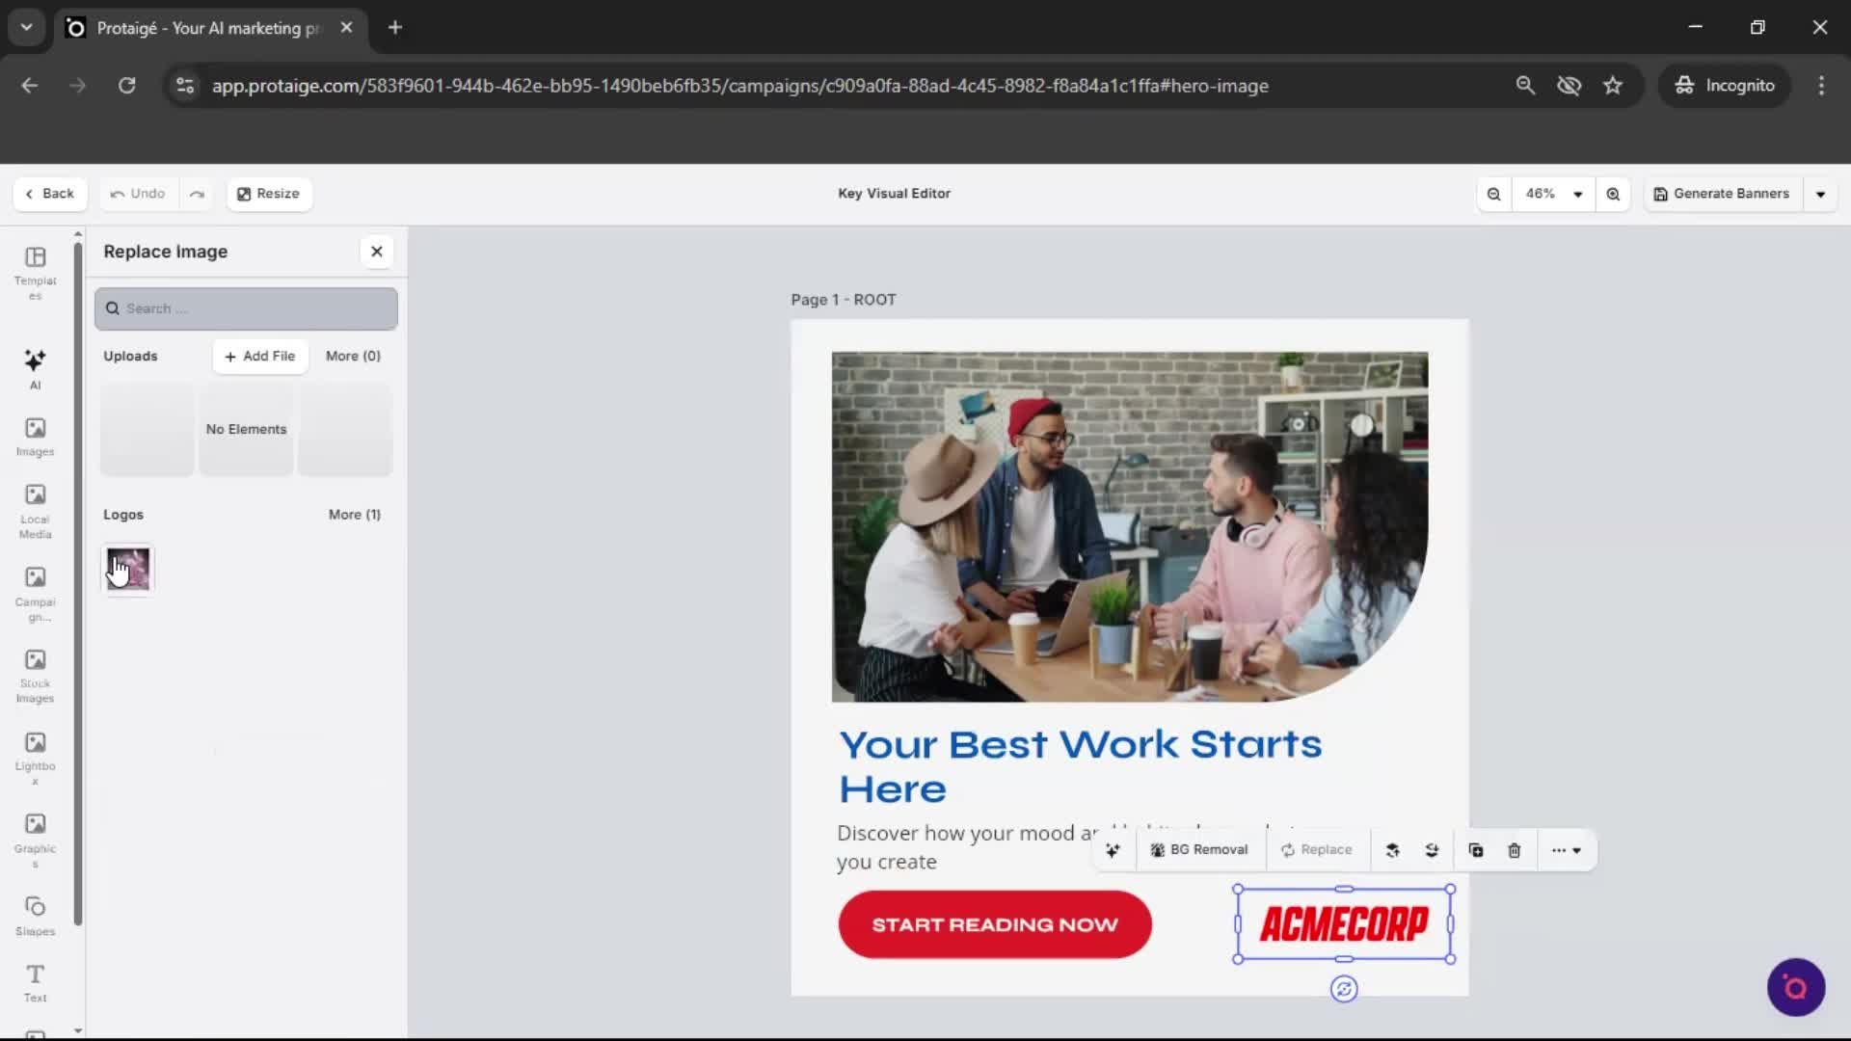Open the 46% zoom level dropdown
Image resolution: width=1851 pixels, height=1041 pixels.
(x=1552, y=194)
